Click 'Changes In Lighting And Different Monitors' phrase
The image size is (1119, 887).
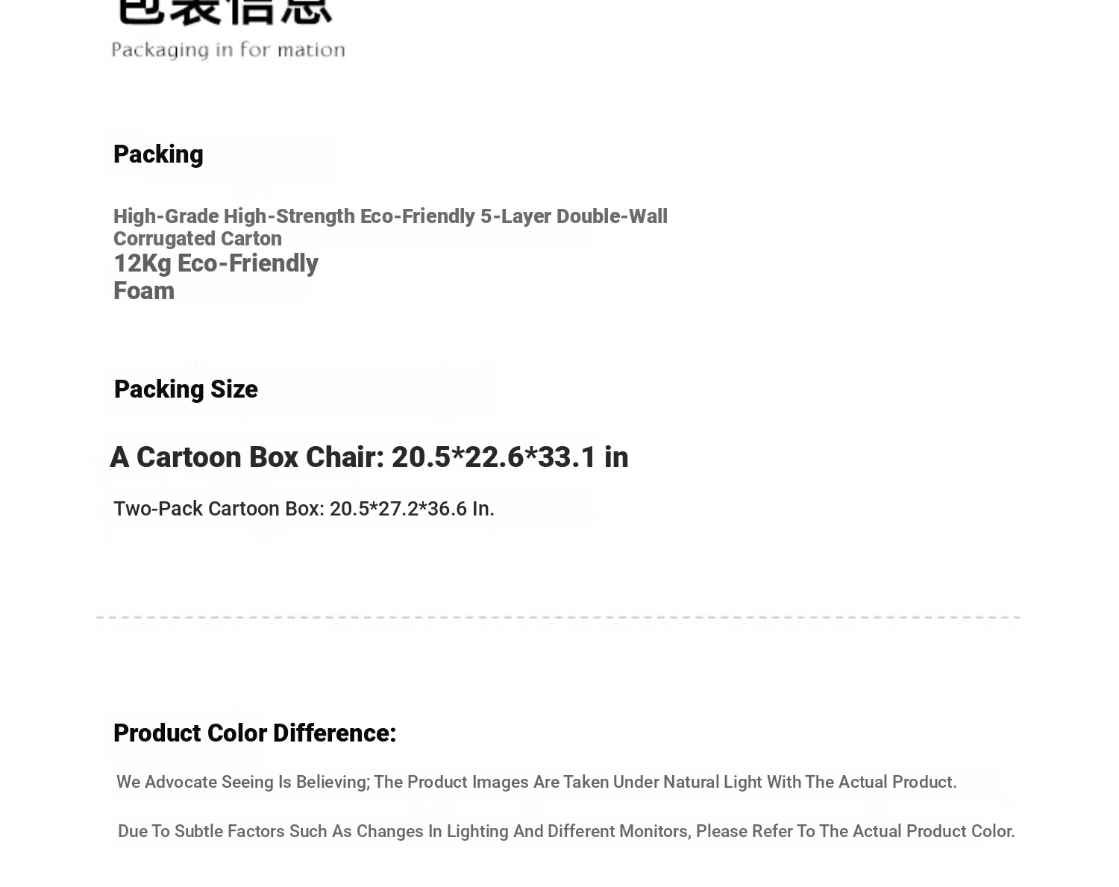tap(521, 831)
